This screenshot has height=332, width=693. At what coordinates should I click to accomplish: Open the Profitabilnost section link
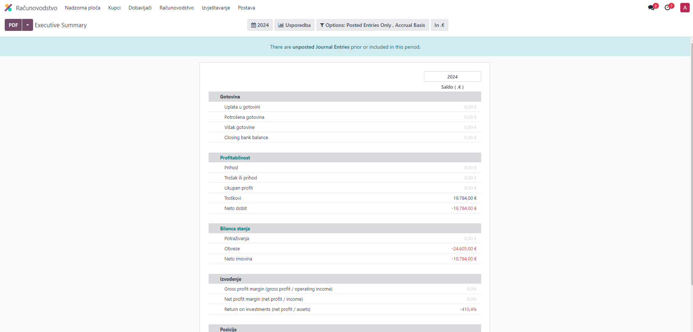point(235,158)
